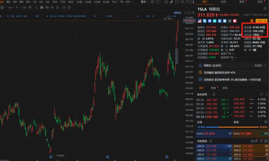Select the magnet snap drawing tool
The width and height of the screenshot is (269, 161).
(x=42, y=8)
